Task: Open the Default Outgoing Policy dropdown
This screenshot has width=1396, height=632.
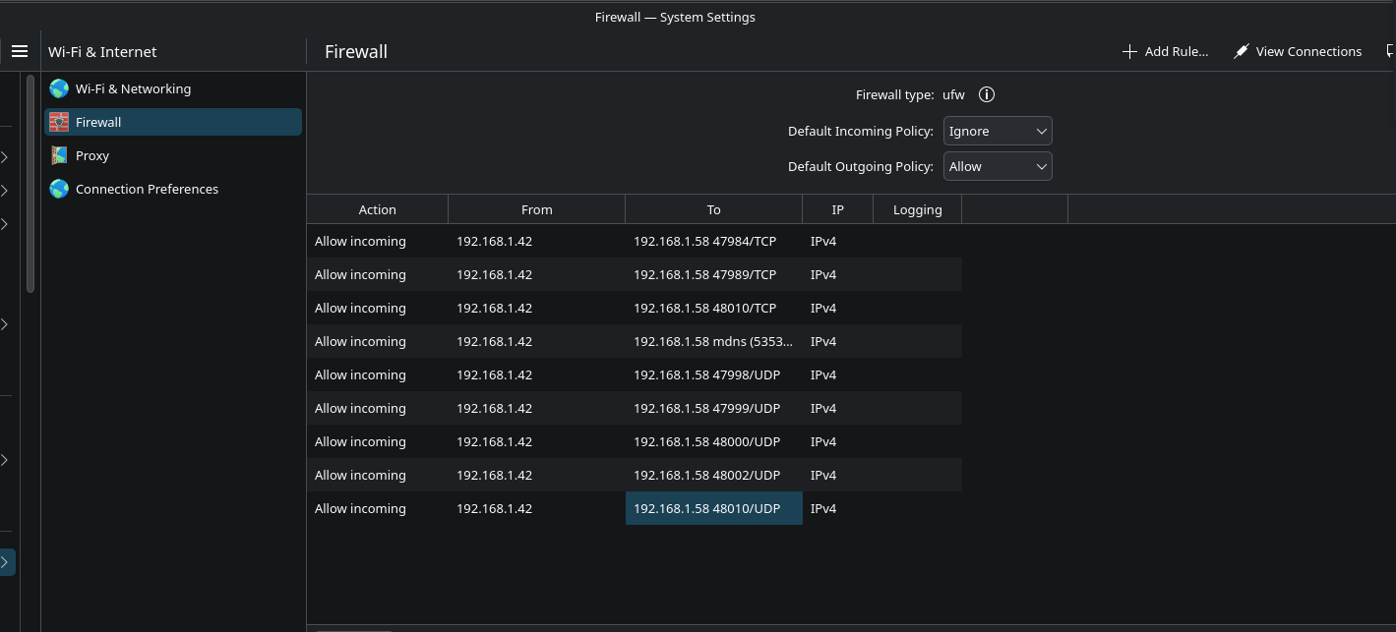Action: click(x=997, y=166)
